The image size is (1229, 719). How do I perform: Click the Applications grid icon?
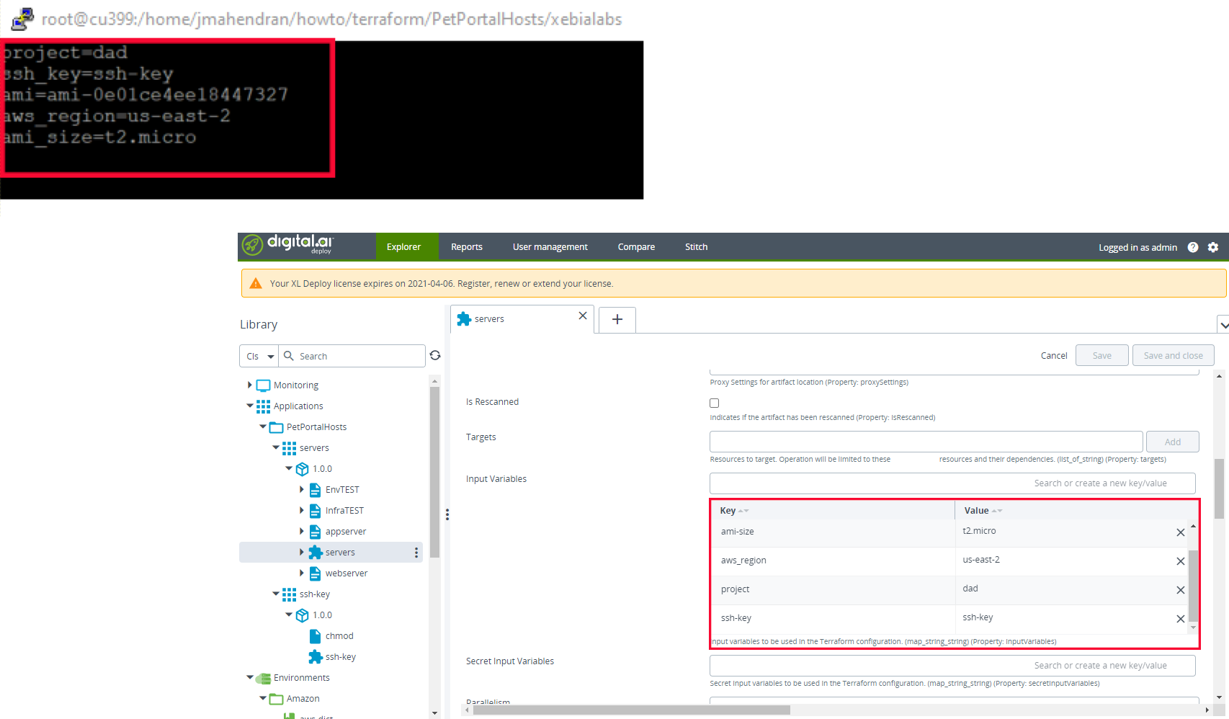coord(264,406)
